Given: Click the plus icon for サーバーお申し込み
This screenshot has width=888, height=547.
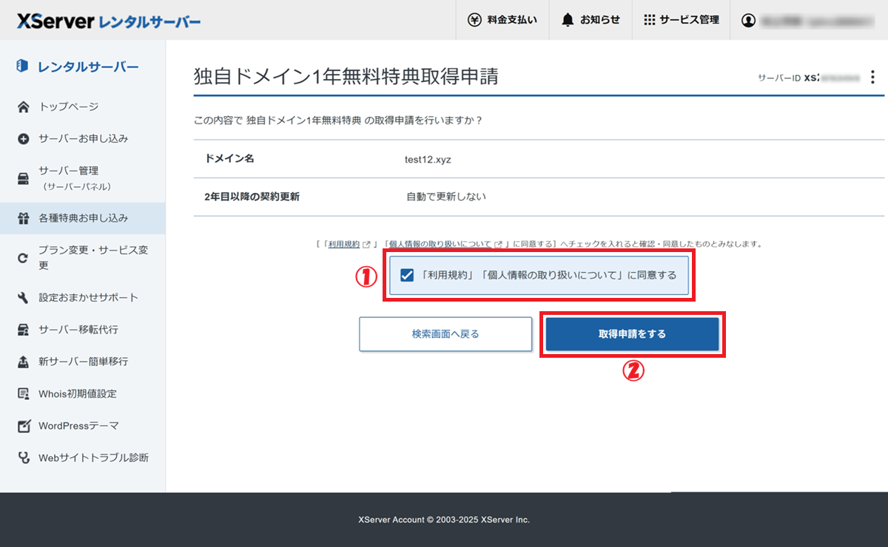Looking at the screenshot, I should [x=24, y=139].
